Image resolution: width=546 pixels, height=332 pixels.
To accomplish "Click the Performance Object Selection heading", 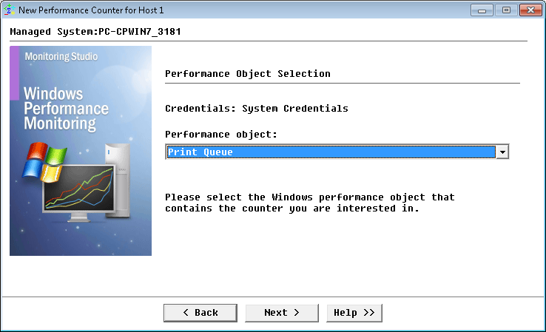I will (x=248, y=74).
